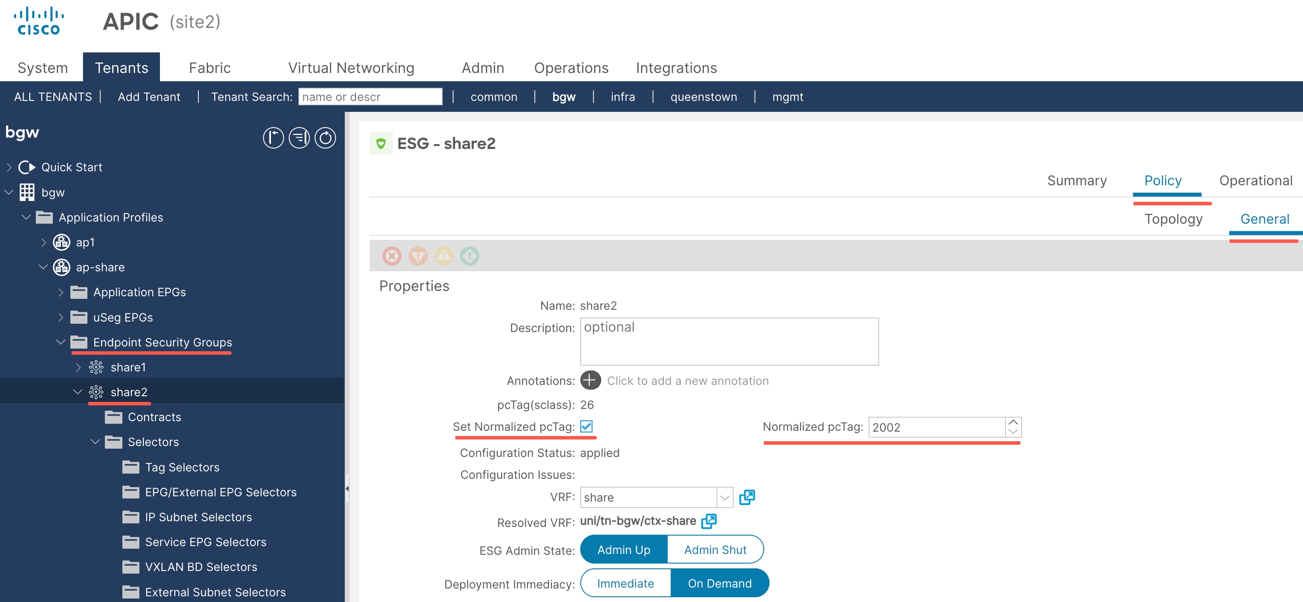Click the Tag Selectors folder icon
Image resolution: width=1303 pixels, height=602 pixels.
(x=131, y=467)
